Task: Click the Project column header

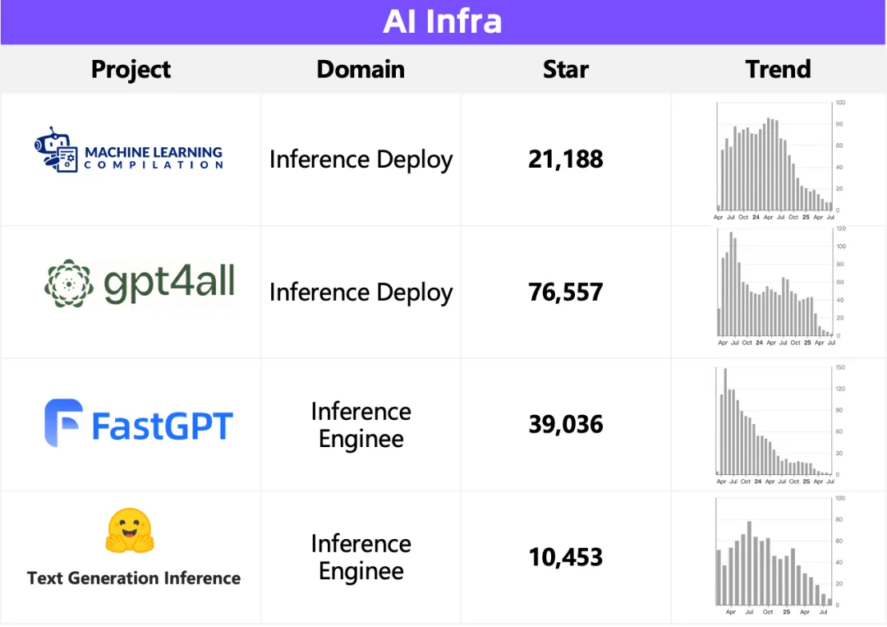Action: pos(131,70)
